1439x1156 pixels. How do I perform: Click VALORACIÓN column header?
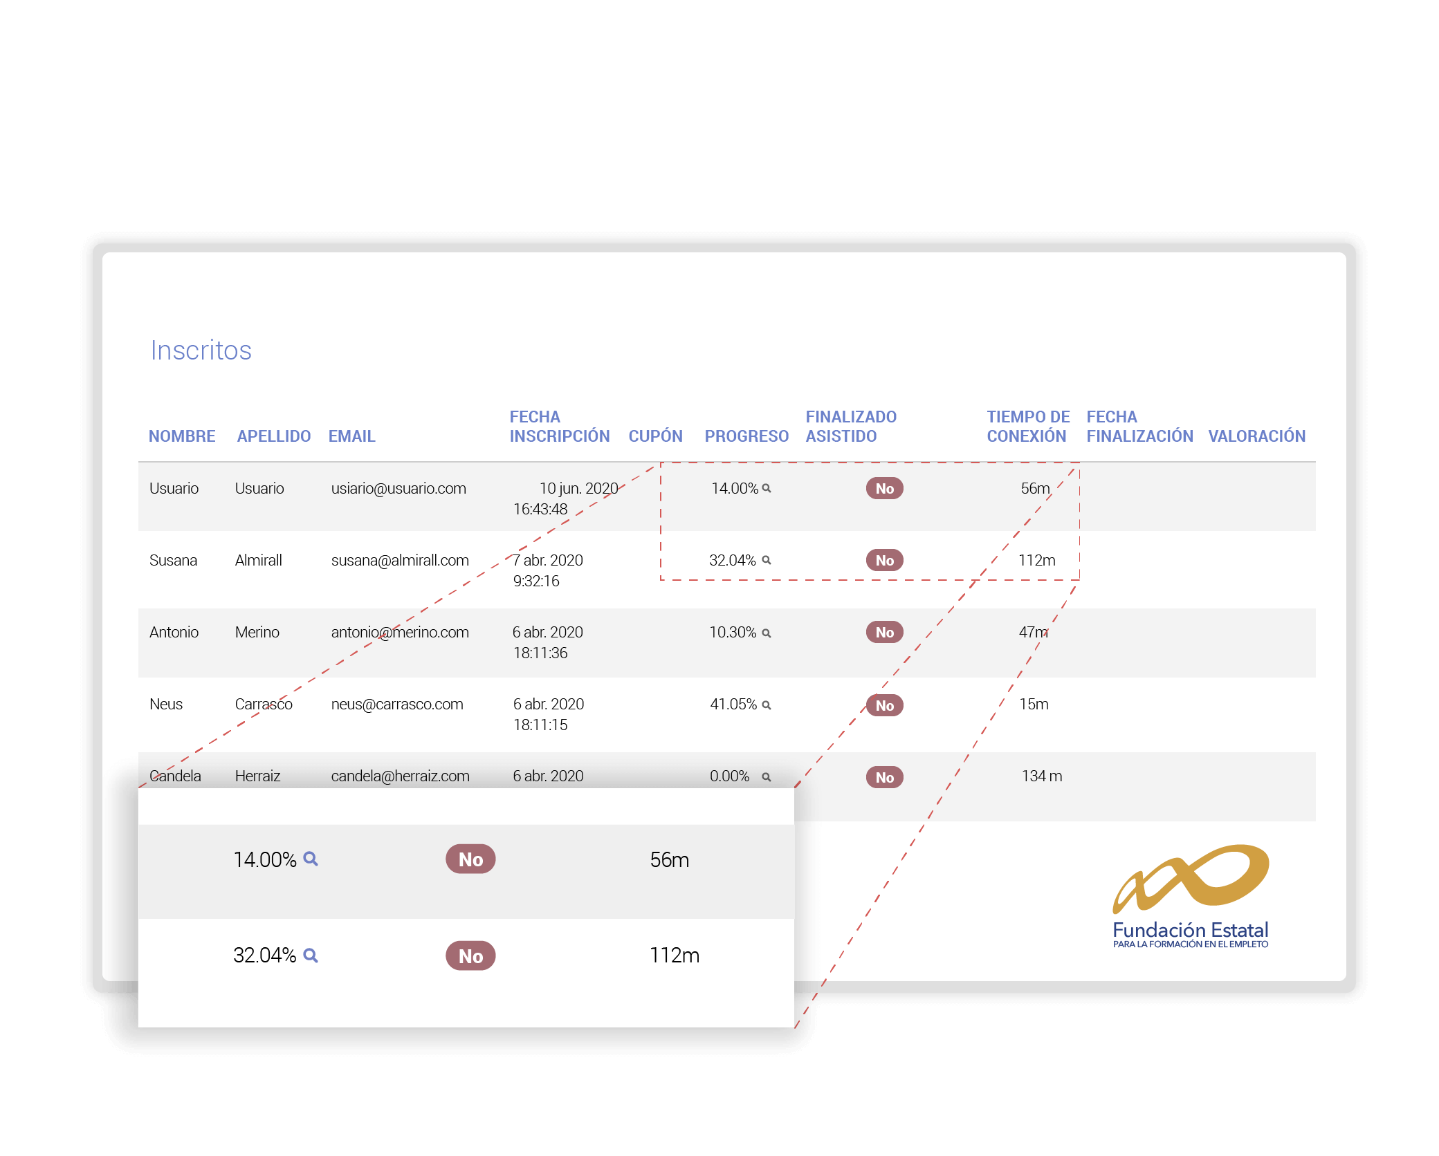1257,436
